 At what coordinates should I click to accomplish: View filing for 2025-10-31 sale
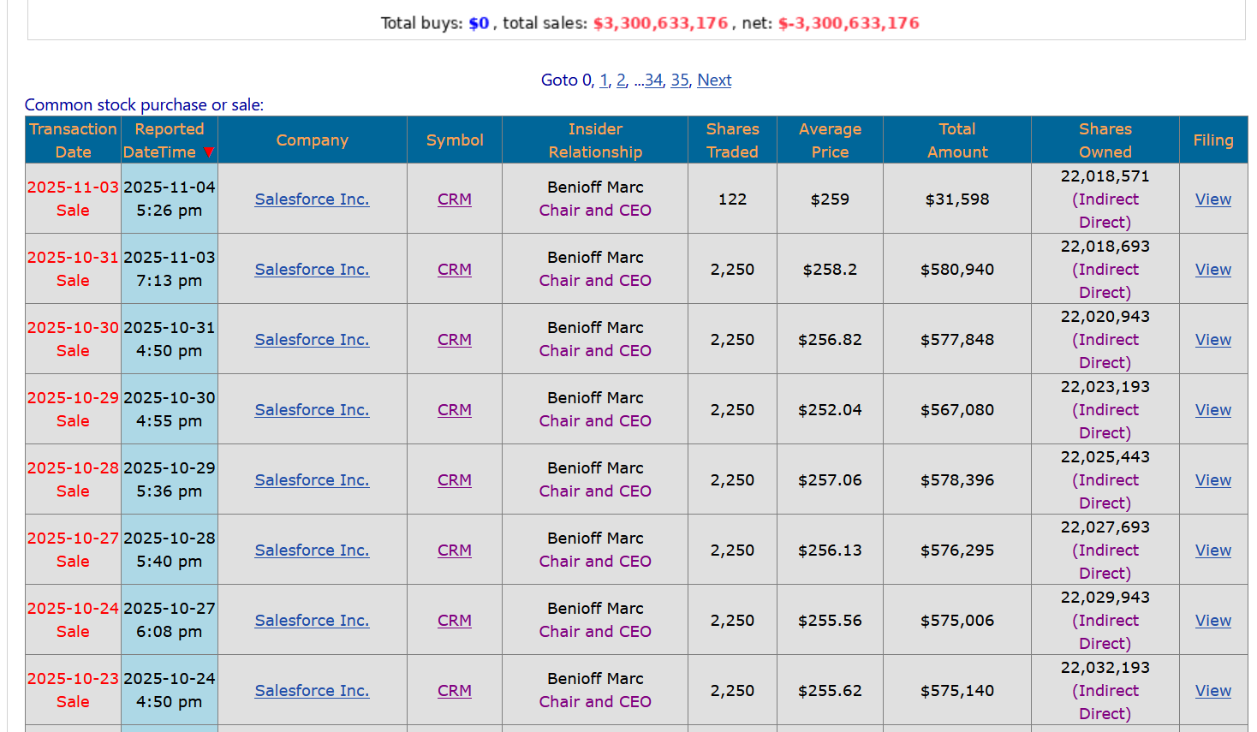1213,269
